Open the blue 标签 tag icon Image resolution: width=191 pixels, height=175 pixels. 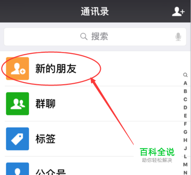pyautogui.click(x=18, y=139)
